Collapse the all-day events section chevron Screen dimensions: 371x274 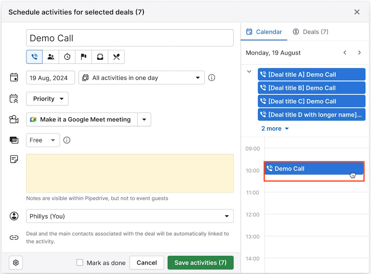249,71
